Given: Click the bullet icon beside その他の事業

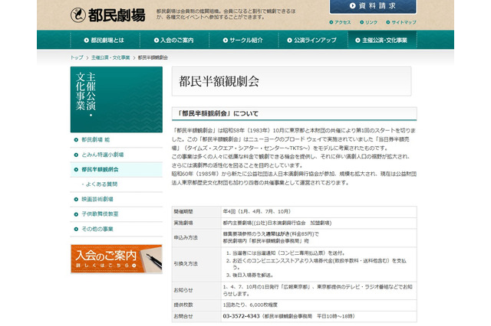Looking at the screenshot, I should click(x=76, y=230).
